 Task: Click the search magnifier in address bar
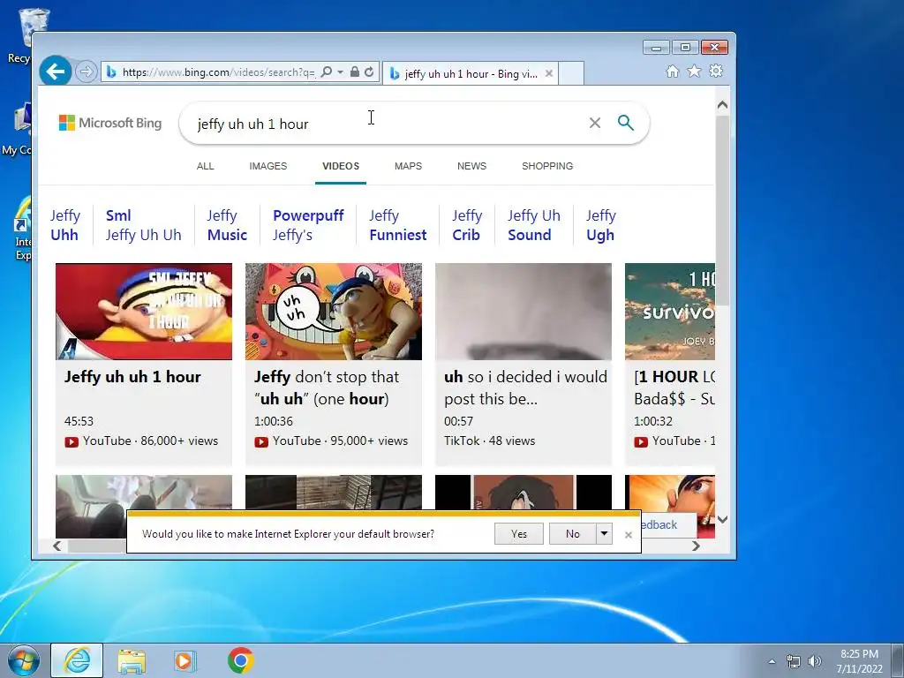(x=327, y=72)
